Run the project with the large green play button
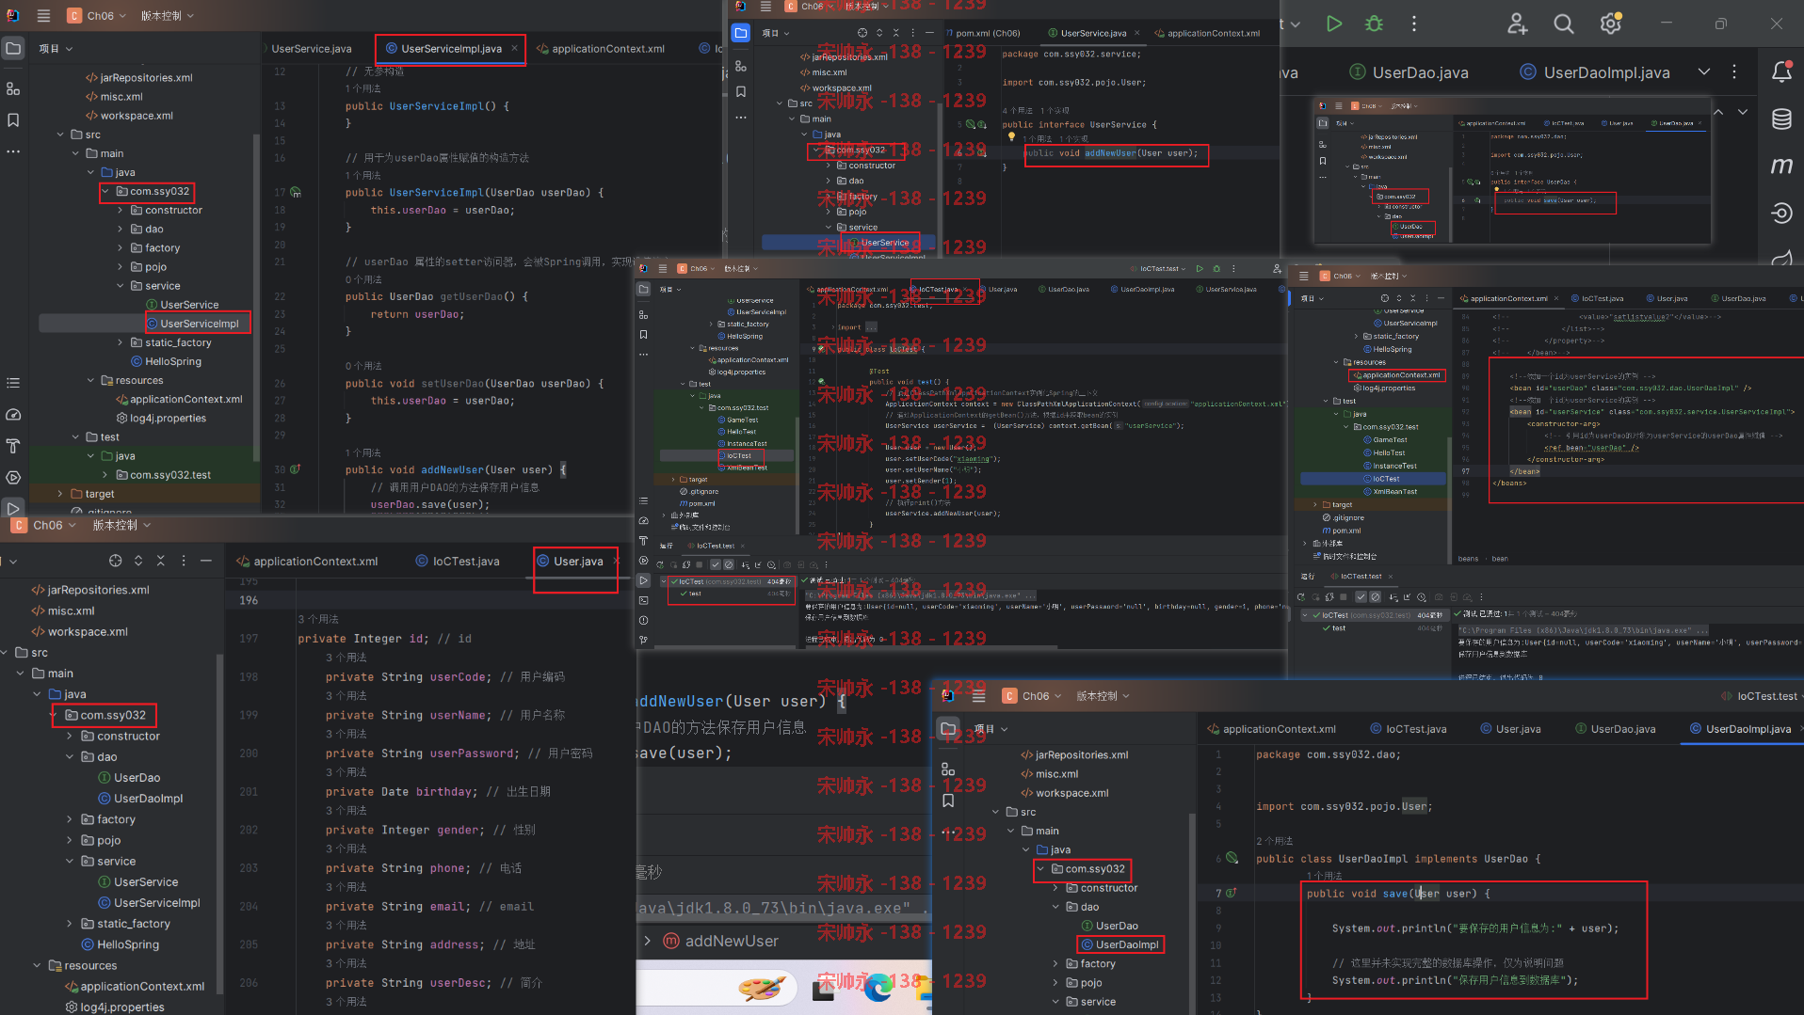The width and height of the screenshot is (1804, 1015). point(1334,24)
